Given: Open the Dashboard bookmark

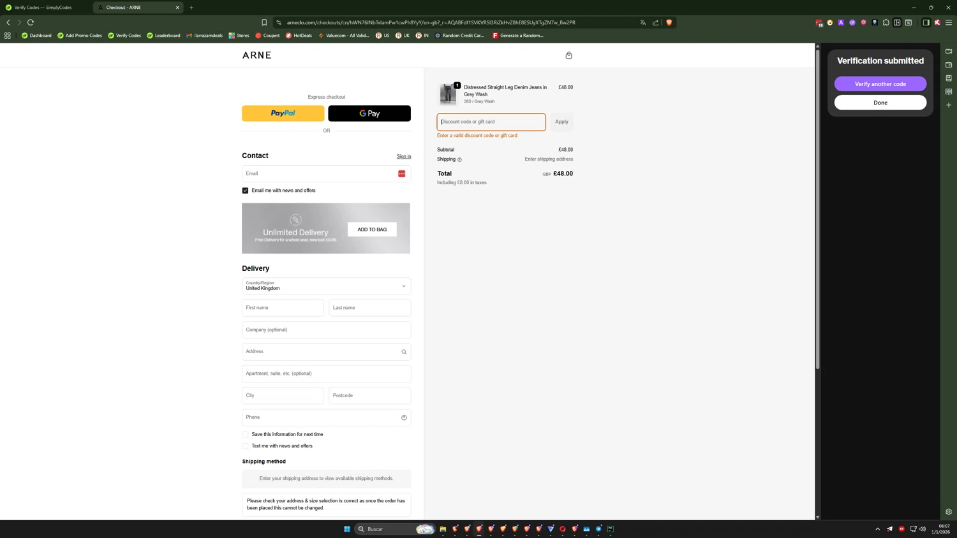Looking at the screenshot, I should pos(36,36).
